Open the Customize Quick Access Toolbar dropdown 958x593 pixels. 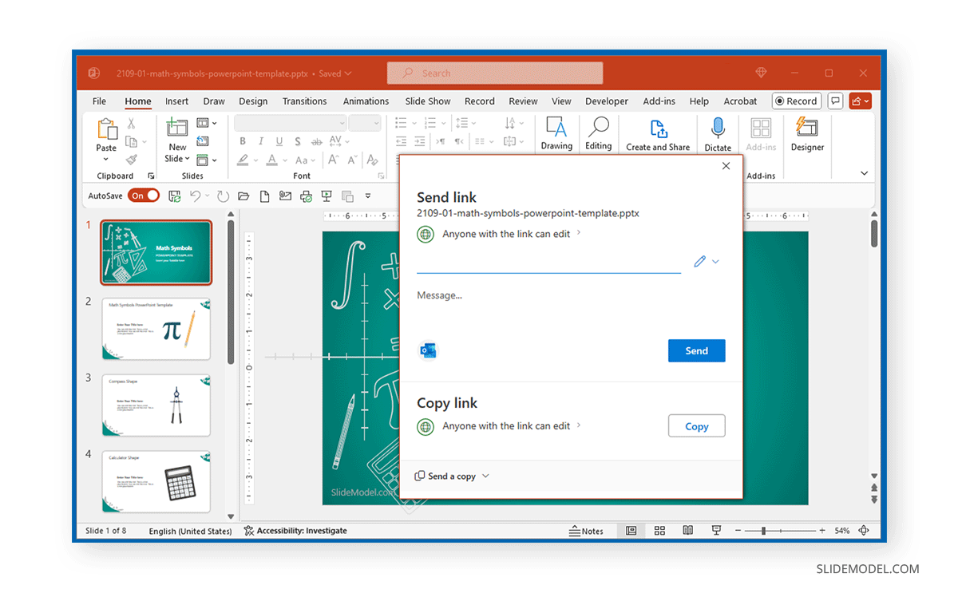click(368, 196)
